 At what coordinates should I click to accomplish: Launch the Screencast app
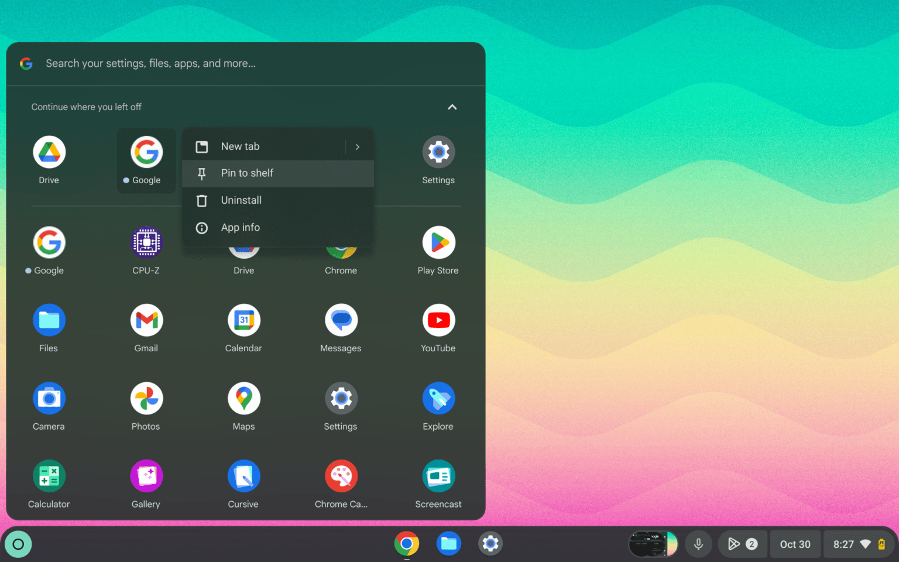438,476
